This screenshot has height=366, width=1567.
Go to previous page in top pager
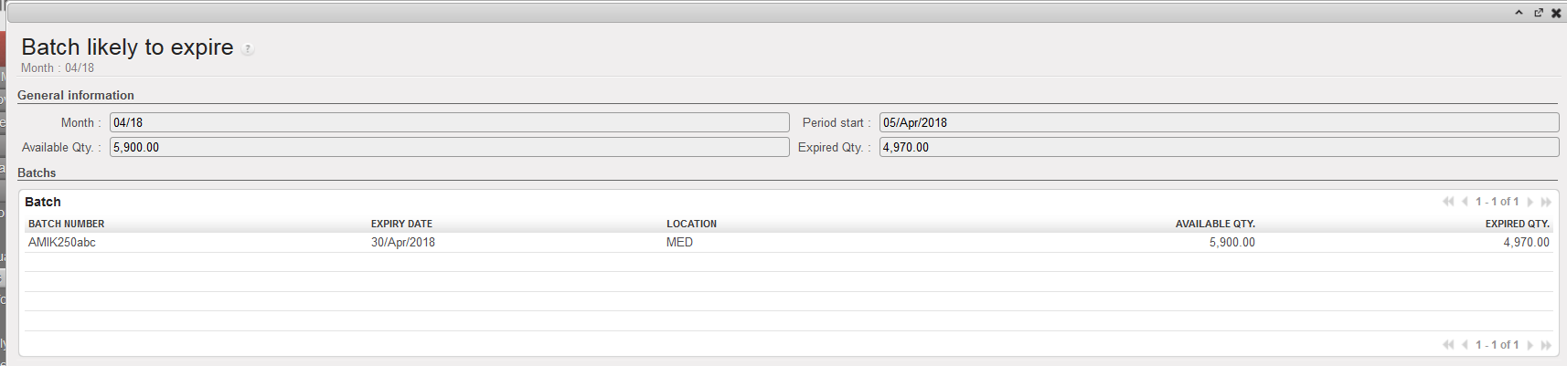pyautogui.click(x=1465, y=202)
